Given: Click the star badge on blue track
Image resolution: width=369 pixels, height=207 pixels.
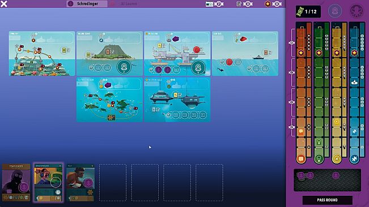Looking at the screenshot, I should coord(354,53).
